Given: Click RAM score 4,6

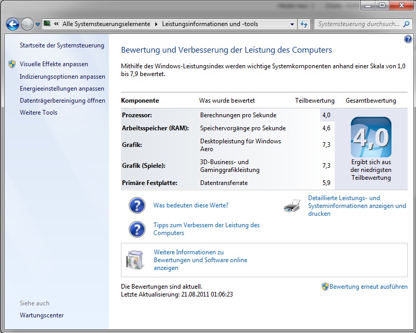Looking at the screenshot, I should coord(326,128).
